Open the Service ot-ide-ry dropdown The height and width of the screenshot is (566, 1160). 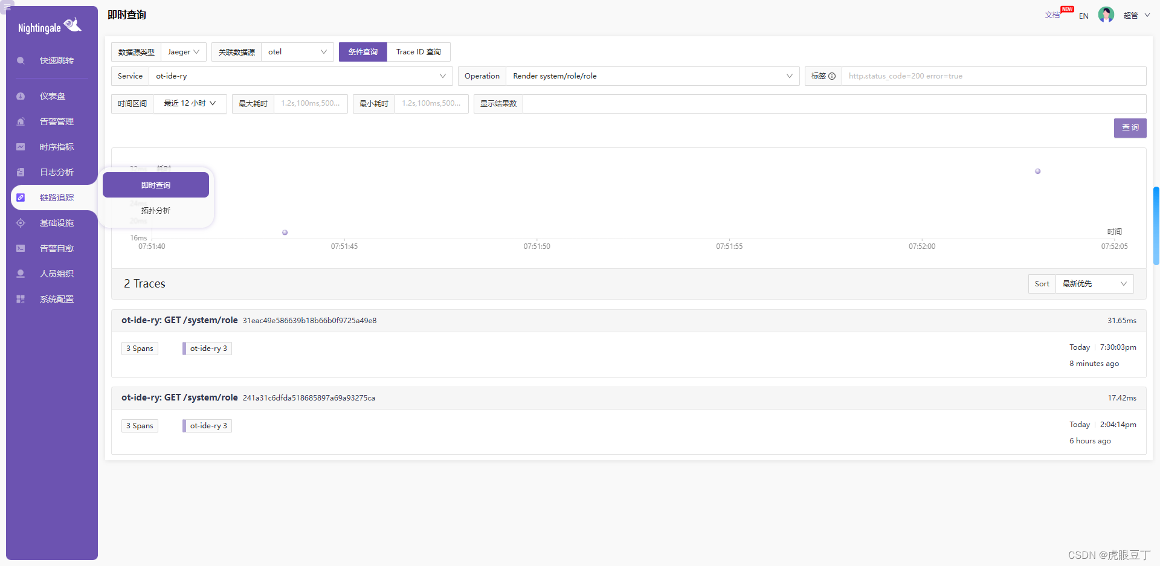pos(301,76)
